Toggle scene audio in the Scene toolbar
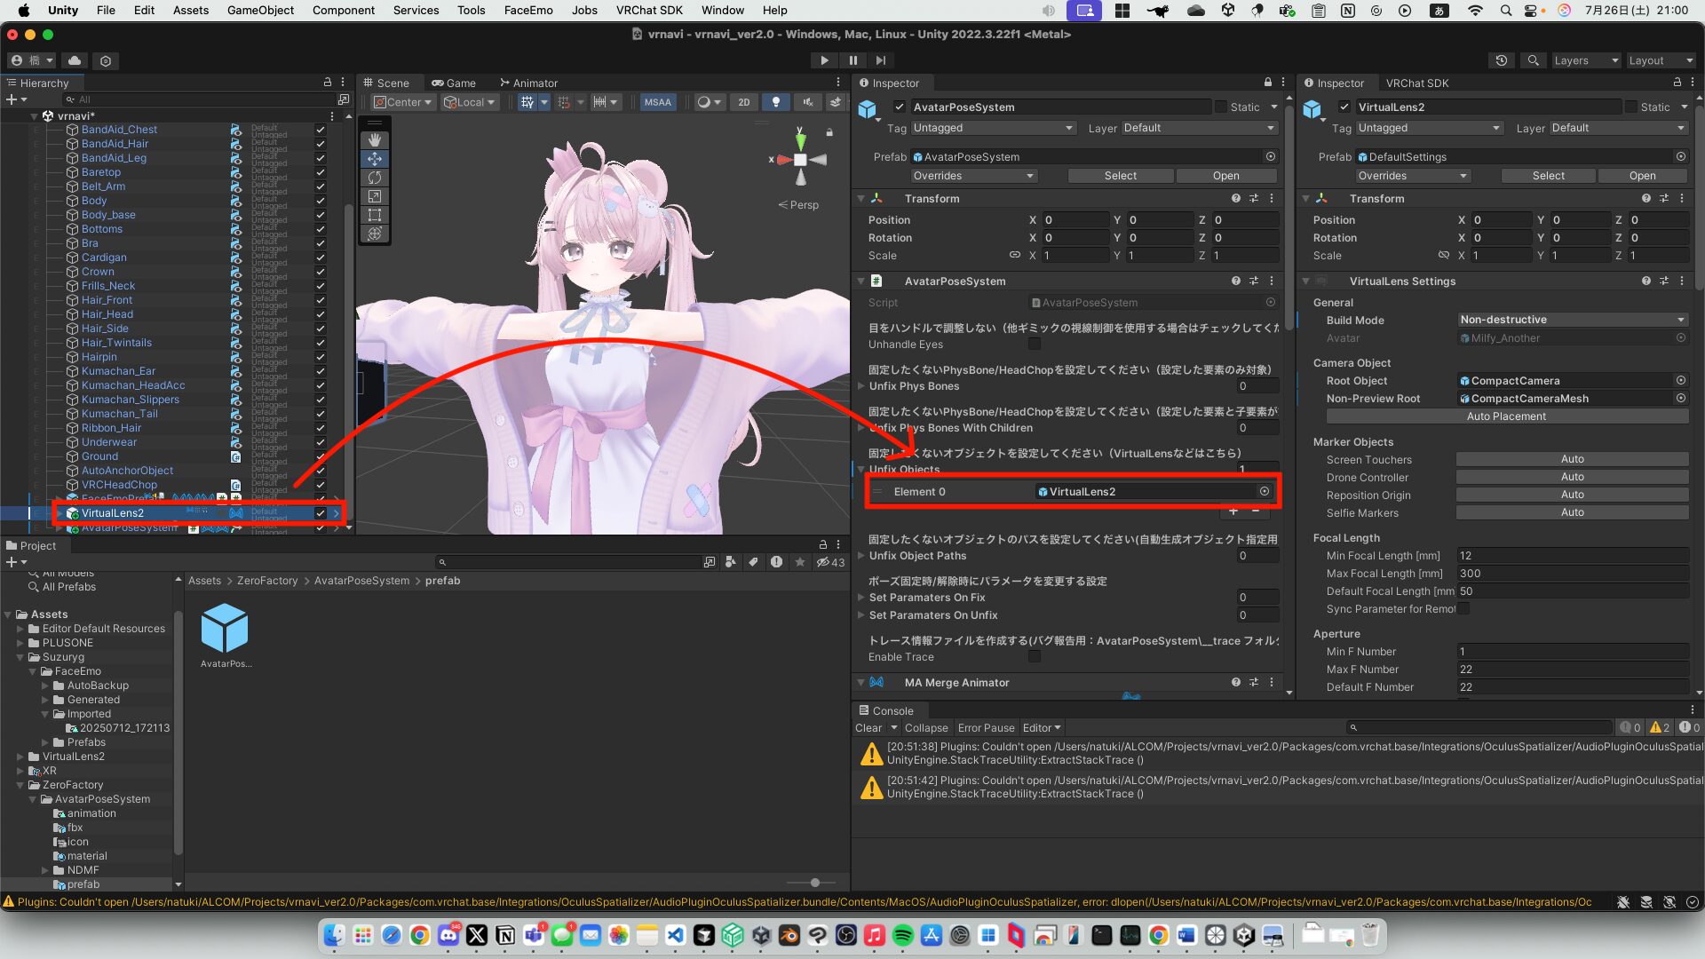Viewport: 1705px width, 959px height. (807, 102)
